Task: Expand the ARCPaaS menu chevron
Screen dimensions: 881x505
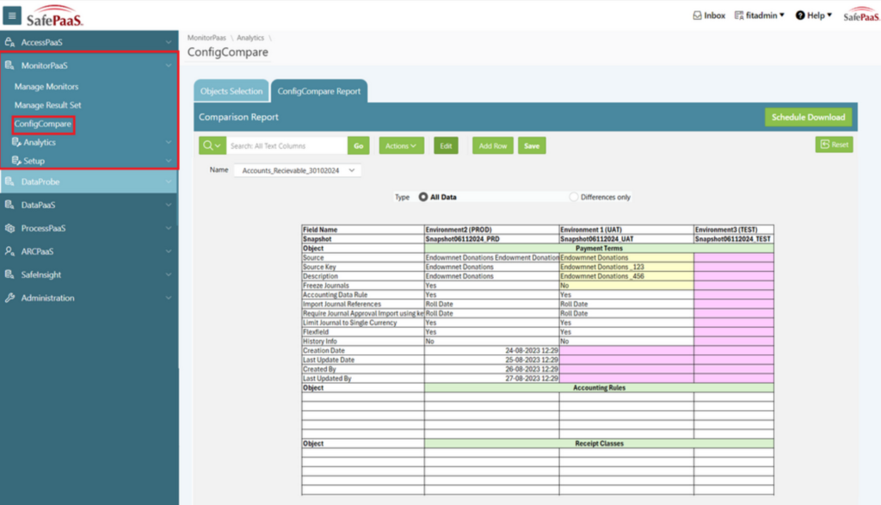Action: coord(169,251)
